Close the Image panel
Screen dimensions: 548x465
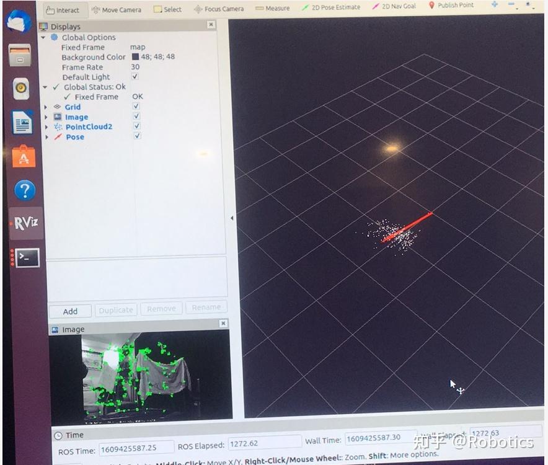click(x=223, y=324)
